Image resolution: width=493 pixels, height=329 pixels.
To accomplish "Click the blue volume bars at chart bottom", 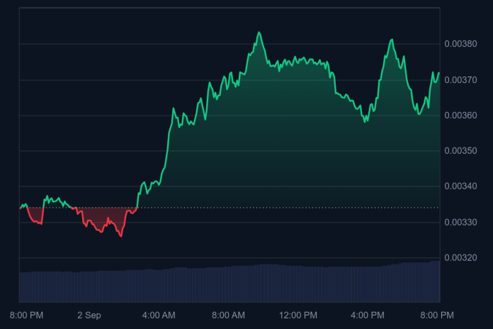I will [227, 284].
